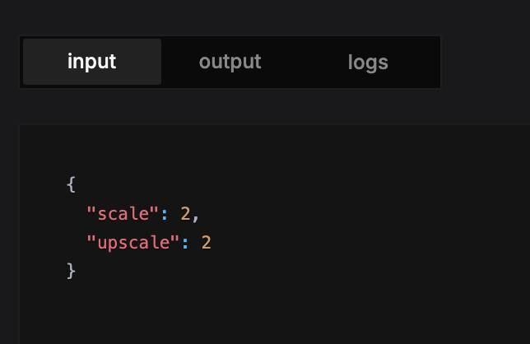Open the output tab
Screen dimensions: 530x344
pos(230,62)
